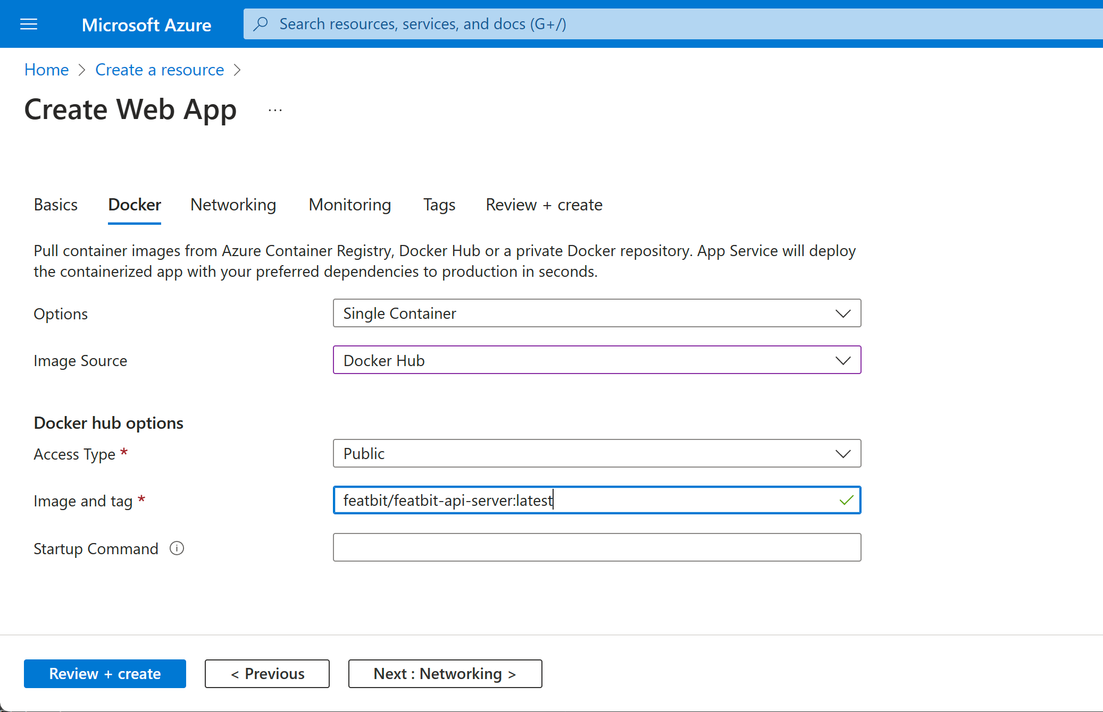Viewport: 1103px width, 712px height.
Task: Click the Image and tag input field
Action: click(597, 501)
